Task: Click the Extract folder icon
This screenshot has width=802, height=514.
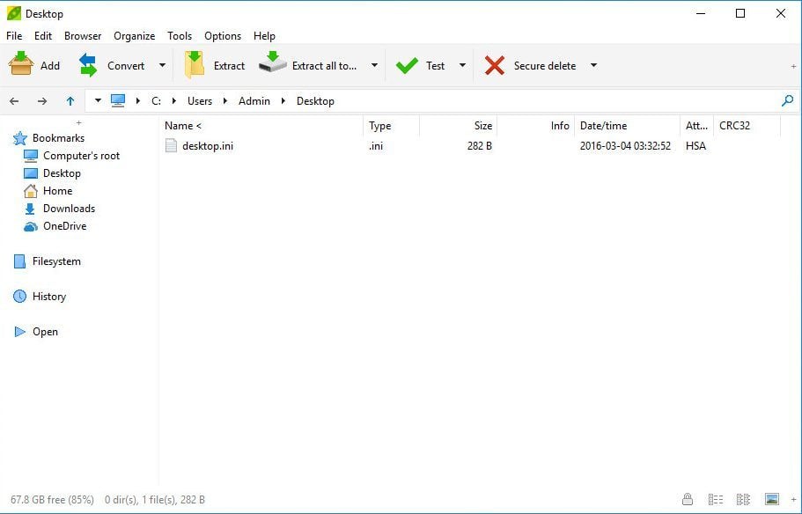Action: point(195,65)
